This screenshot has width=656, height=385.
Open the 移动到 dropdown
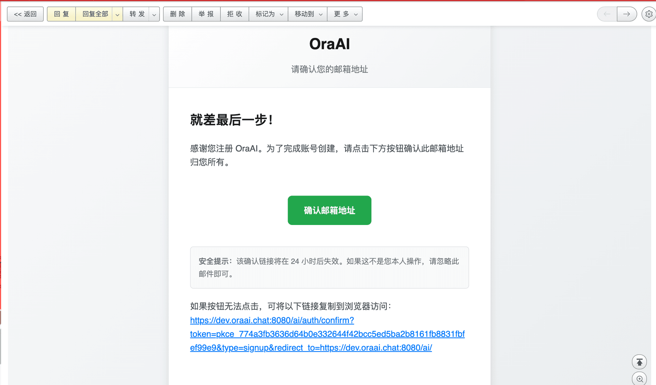click(307, 14)
